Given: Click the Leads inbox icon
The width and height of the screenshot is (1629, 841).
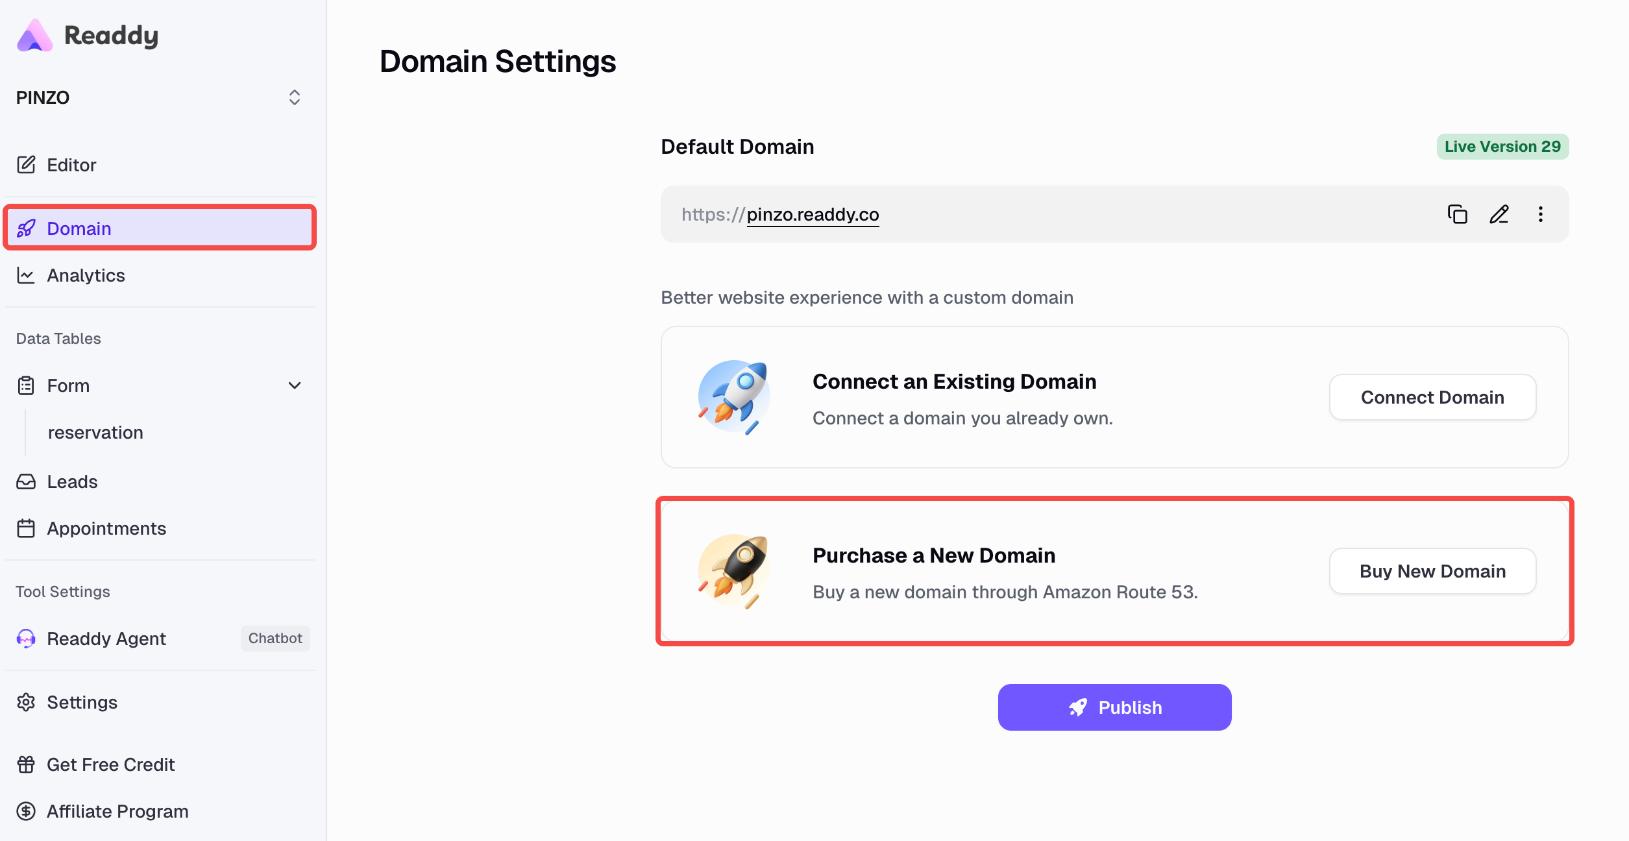Looking at the screenshot, I should pos(26,481).
